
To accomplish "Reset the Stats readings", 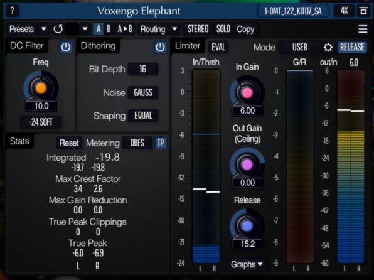I will coord(69,143).
